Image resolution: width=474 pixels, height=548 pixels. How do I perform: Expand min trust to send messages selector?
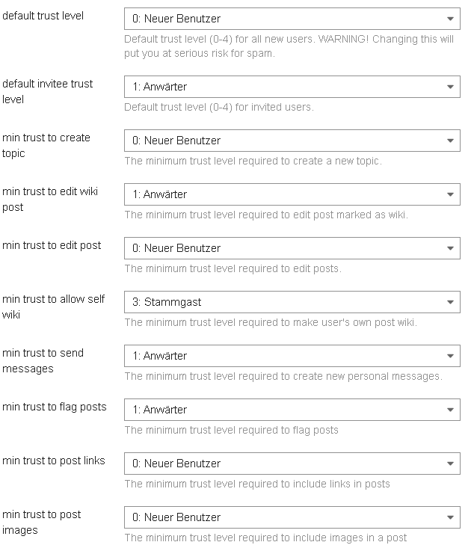(x=292, y=356)
